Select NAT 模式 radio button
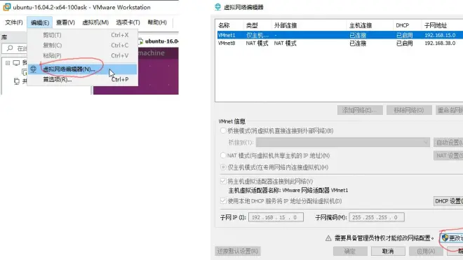The height and width of the screenshot is (260, 463). (x=223, y=156)
